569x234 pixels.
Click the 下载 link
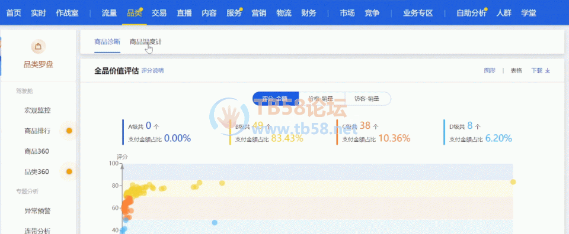pos(537,70)
